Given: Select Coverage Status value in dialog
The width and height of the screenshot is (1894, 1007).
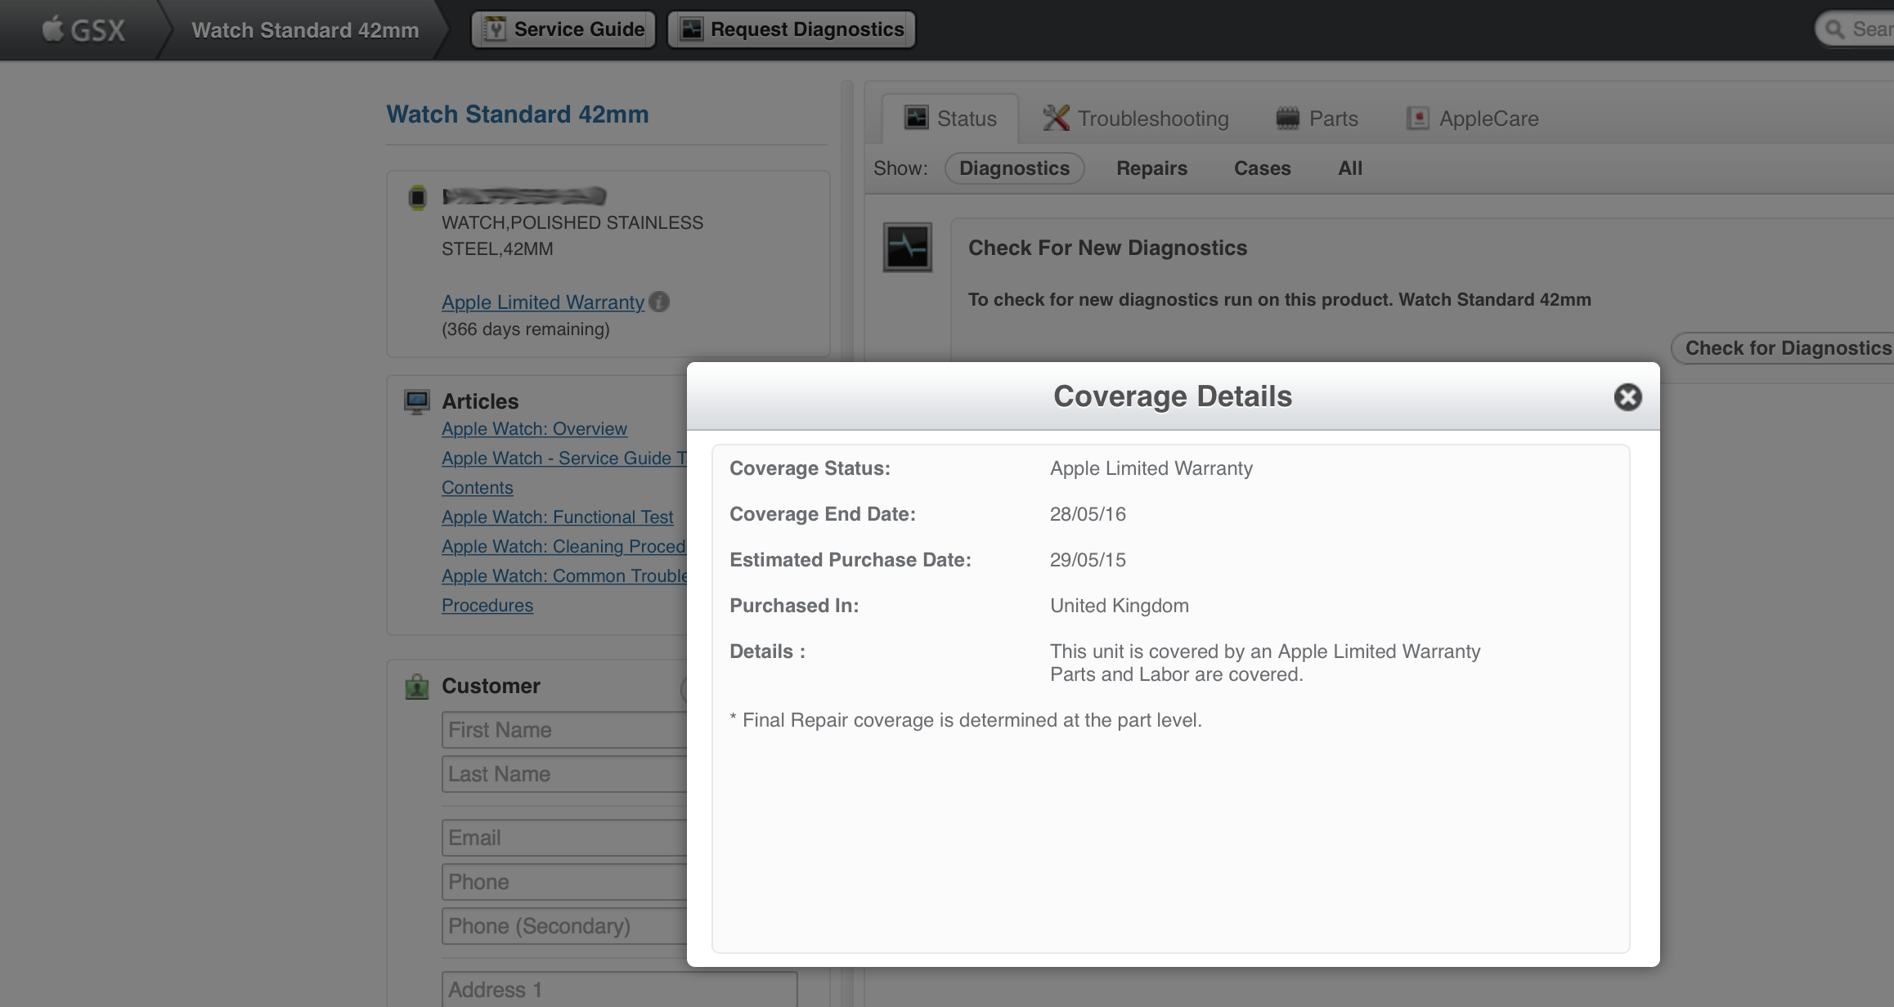Looking at the screenshot, I should click(1151, 468).
